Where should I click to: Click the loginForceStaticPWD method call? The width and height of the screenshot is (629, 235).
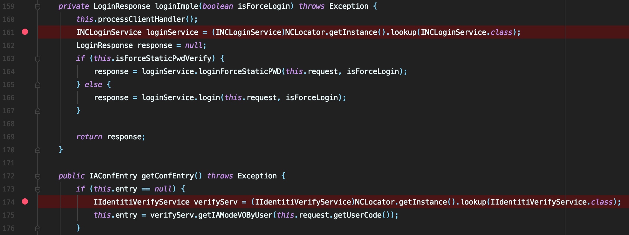(x=240, y=71)
